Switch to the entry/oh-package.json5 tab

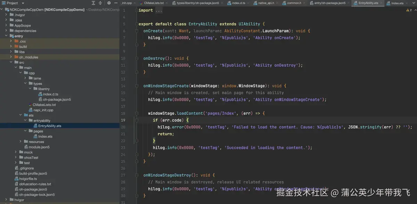[330, 3]
